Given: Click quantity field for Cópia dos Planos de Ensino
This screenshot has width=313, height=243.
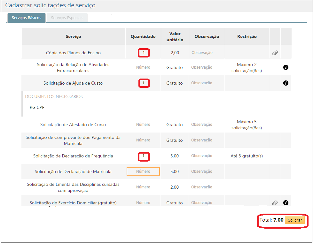Looking at the screenshot, I should pos(144,53).
